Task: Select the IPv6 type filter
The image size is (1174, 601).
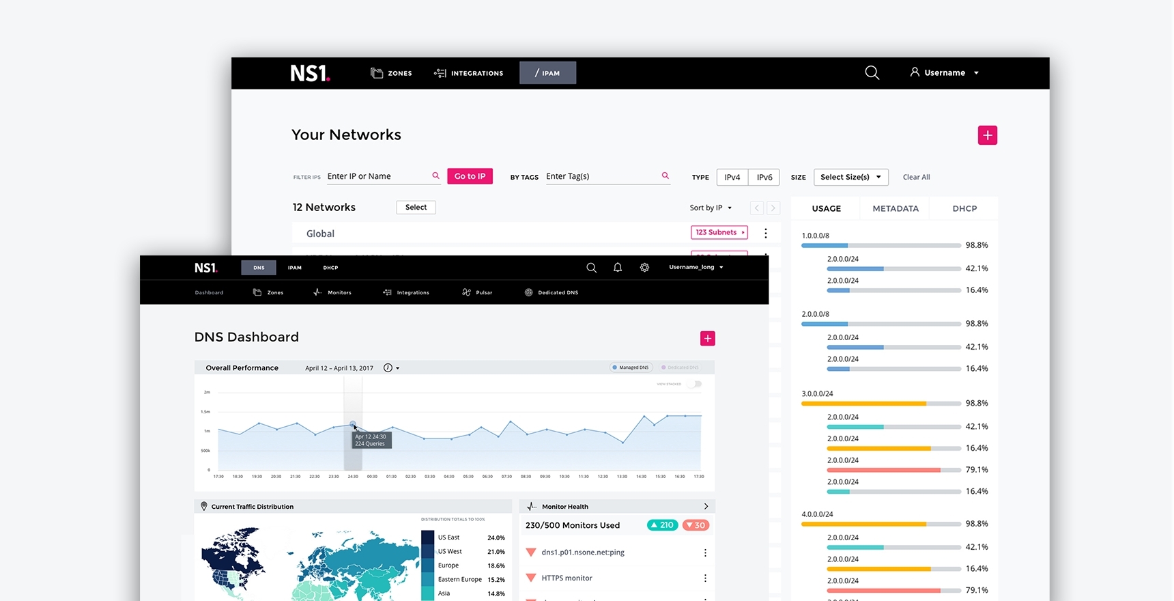Action: 764,177
